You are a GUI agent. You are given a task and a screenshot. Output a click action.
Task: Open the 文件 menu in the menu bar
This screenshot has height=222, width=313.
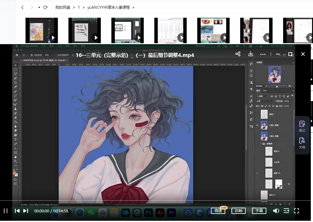43,46
